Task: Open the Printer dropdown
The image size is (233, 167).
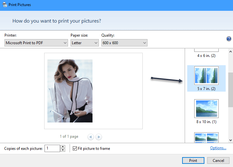Action: point(37,43)
